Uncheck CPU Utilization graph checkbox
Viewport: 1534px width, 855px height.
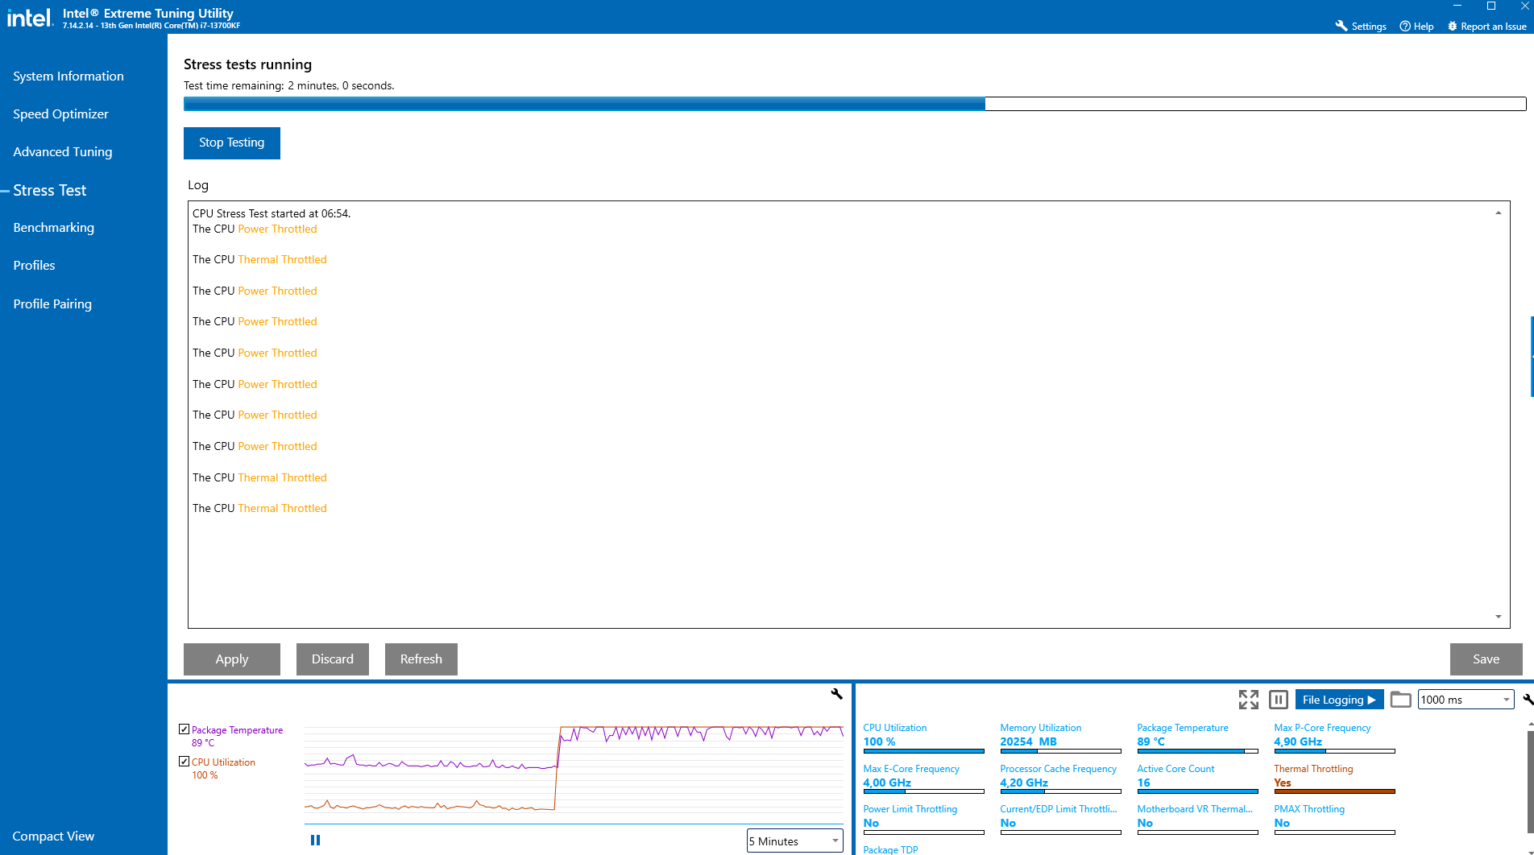click(184, 762)
